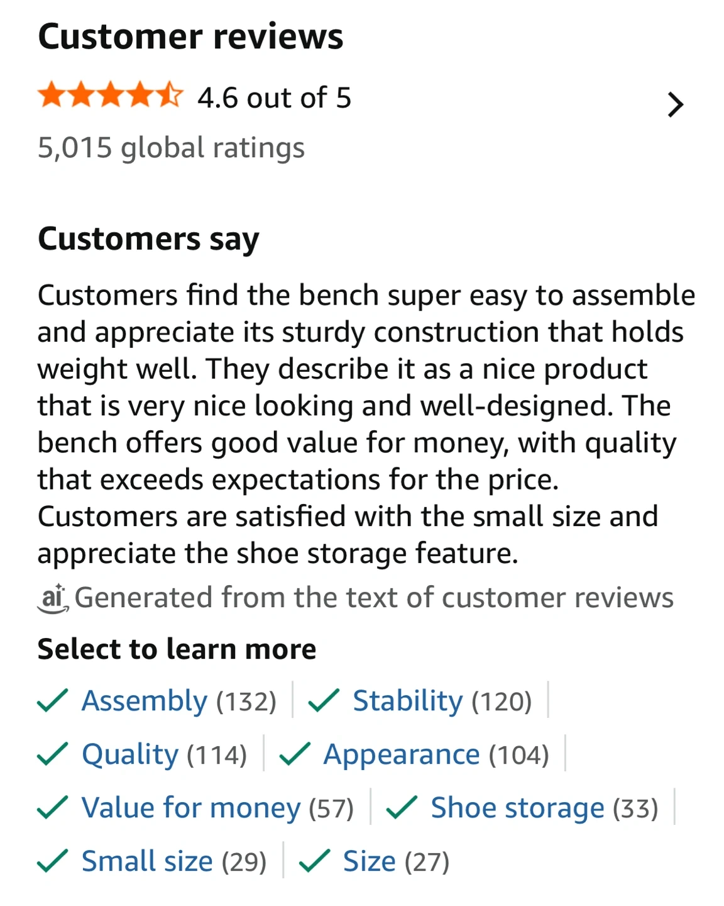Click the AI-generated summary icon
This screenshot has width=724, height=906.
pos(53,598)
